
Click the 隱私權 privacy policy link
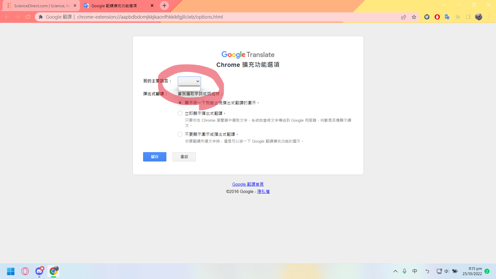[x=263, y=191]
